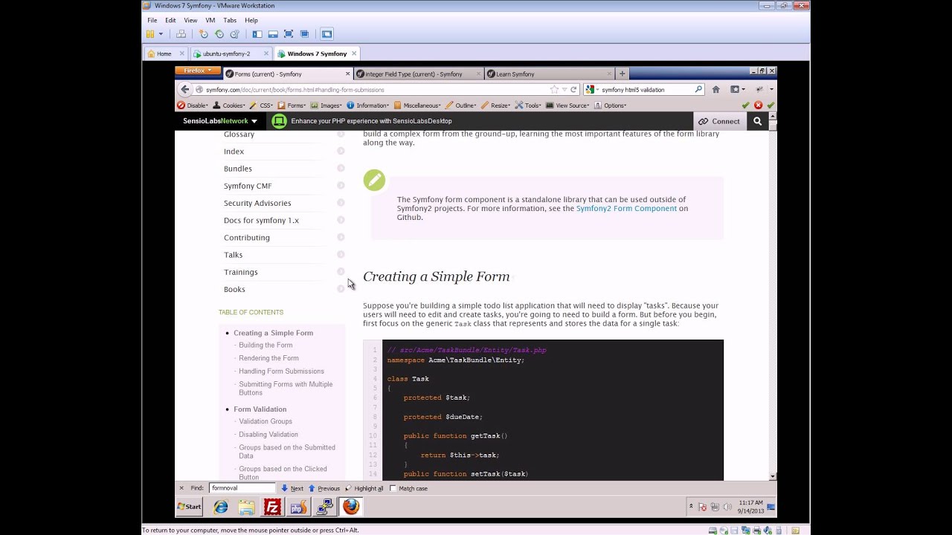Image resolution: width=952 pixels, height=535 pixels.
Task: Open the Forms dropdown in Web Developer toolbar
Action: (292, 106)
